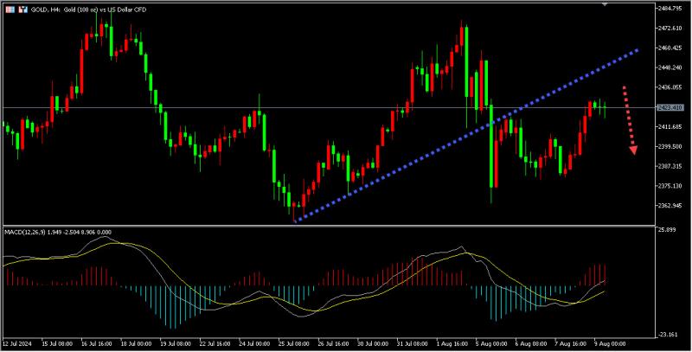Click MACD scale value 25.899

[x=667, y=230]
